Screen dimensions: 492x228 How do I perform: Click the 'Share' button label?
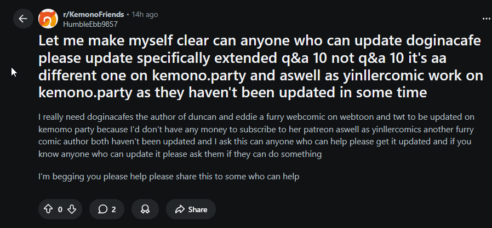(x=198, y=209)
